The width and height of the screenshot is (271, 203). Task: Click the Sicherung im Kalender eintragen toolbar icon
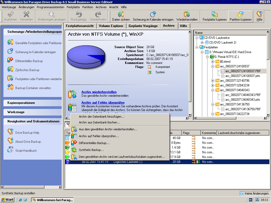pos(153,14)
